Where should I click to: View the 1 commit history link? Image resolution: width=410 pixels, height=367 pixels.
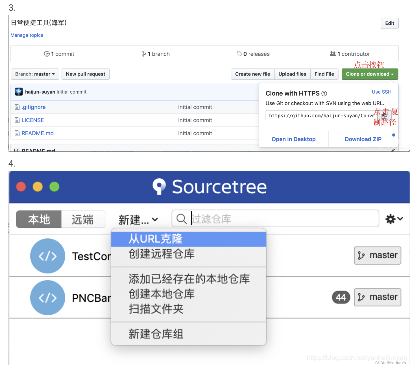59,54
